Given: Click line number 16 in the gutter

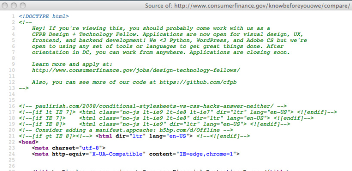Looking at the screenshot, I should pos(12,106).
